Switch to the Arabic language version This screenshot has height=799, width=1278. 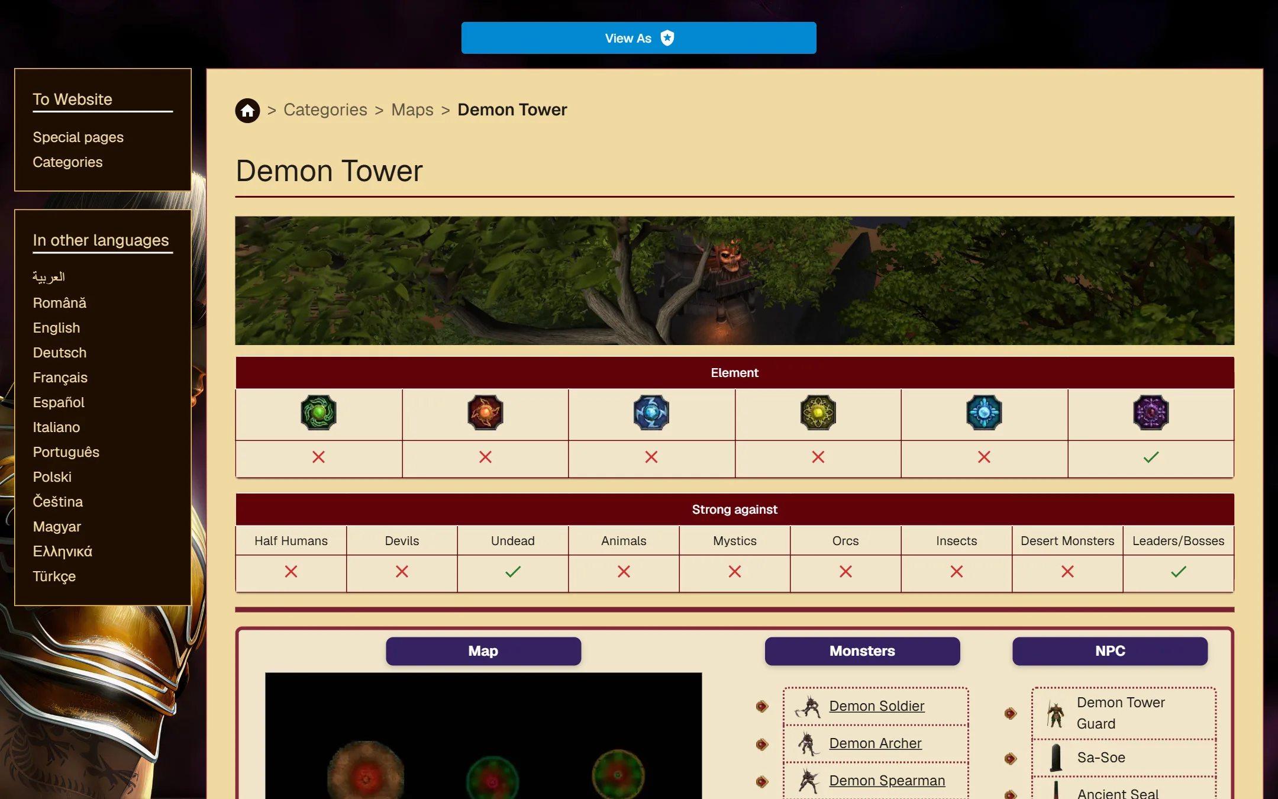49,277
